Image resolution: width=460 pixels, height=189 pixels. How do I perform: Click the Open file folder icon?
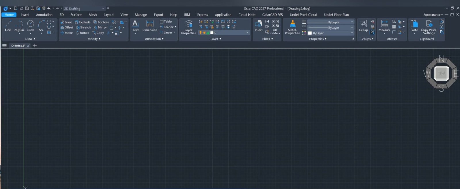point(21,9)
